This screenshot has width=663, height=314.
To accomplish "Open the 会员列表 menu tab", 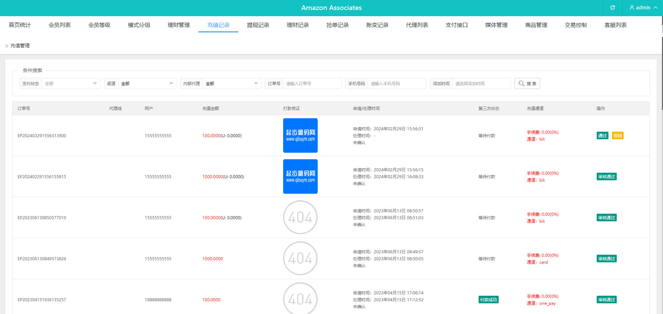I will [x=59, y=25].
